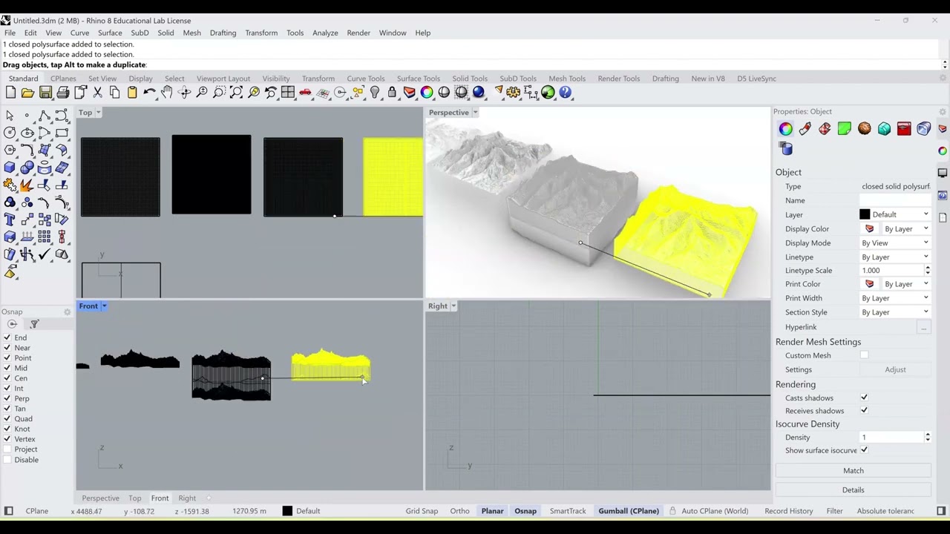950x534 pixels.
Task: Open the Print Width dropdown
Action: pos(894,298)
